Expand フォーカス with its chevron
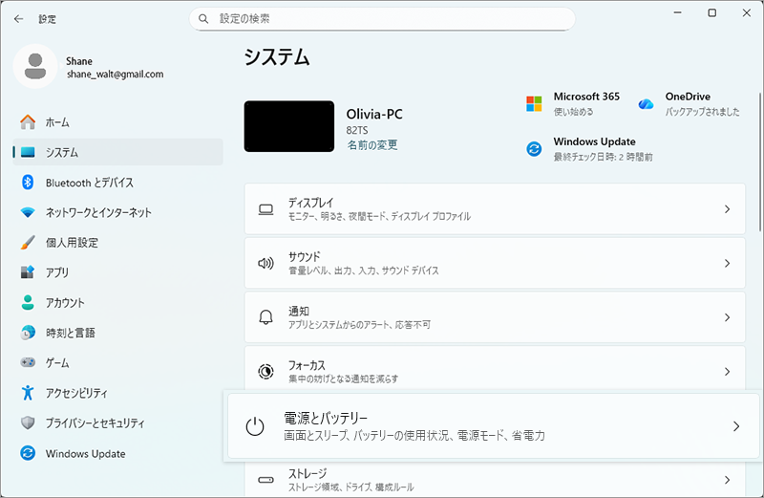Viewport: 764px width, 498px height. click(727, 372)
